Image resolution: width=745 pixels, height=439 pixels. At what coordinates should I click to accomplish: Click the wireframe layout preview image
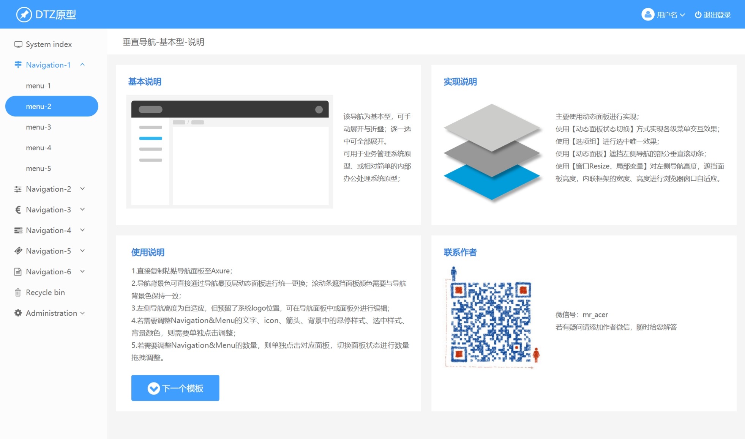(x=230, y=152)
